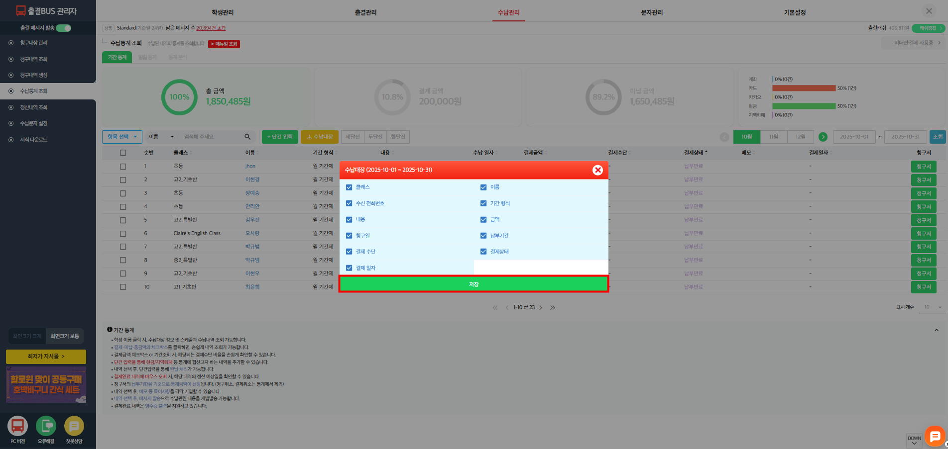Uncheck the 수신 전화번호 checkbox

[349, 203]
